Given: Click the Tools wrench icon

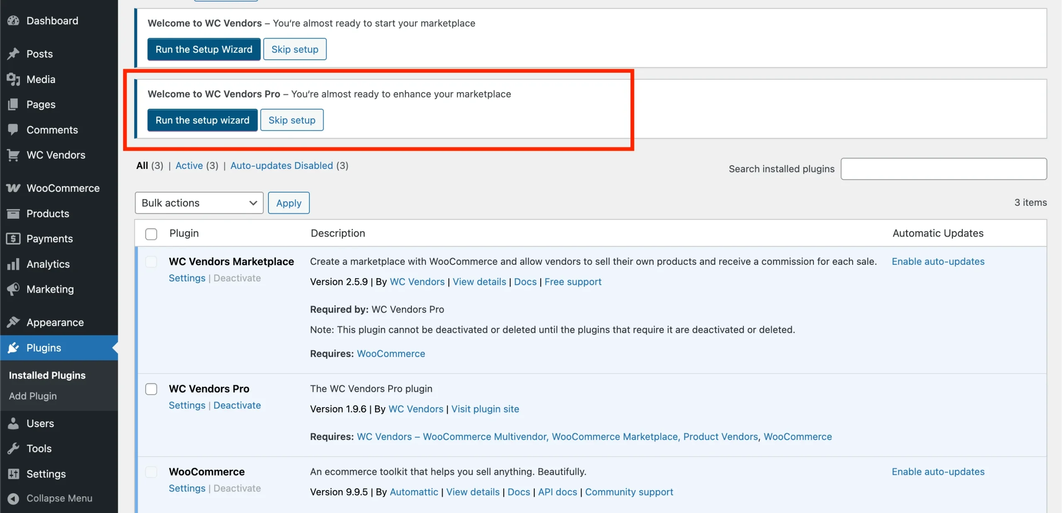Looking at the screenshot, I should tap(13, 449).
